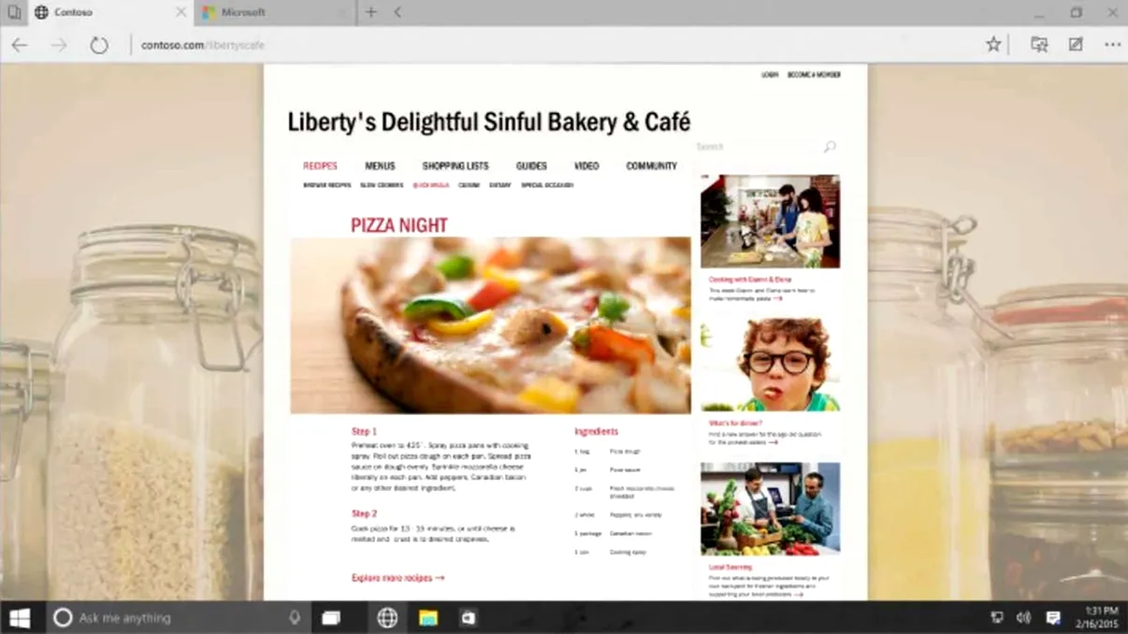Viewport: 1128px width, 634px height.
Task: Open the More actions ellipsis menu
Action: 1112,43
